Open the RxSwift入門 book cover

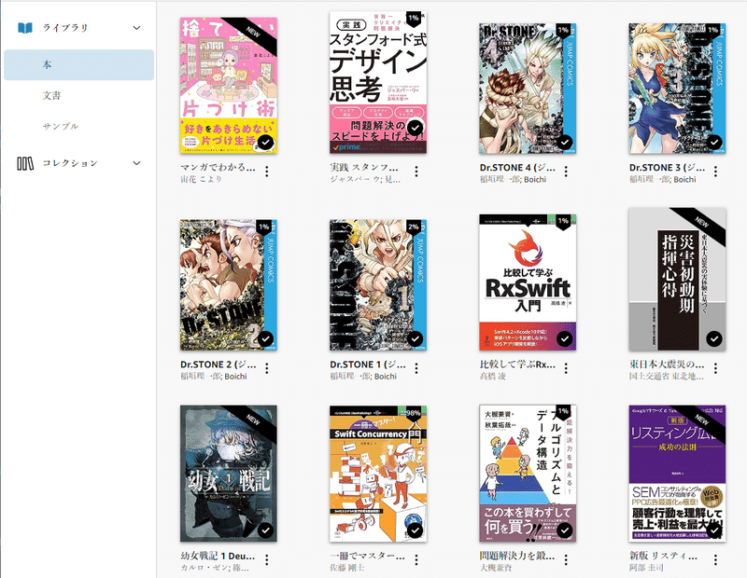coord(528,282)
